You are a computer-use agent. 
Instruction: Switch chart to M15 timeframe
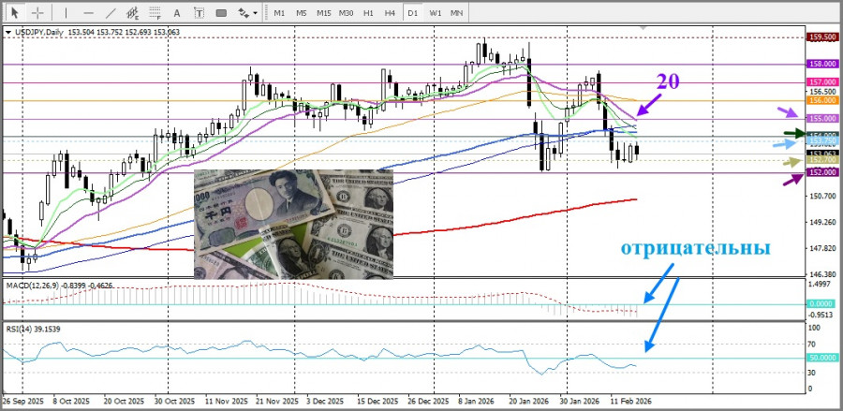(324, 12)
